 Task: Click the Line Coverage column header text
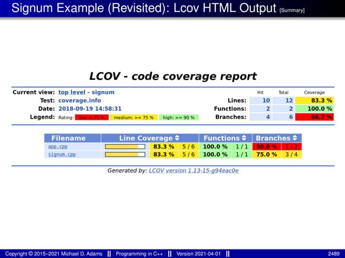(146, 138)
